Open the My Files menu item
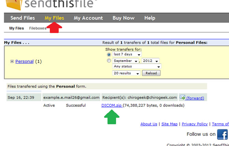This screenshot has width=229, height=146. [x=54, y=18]
